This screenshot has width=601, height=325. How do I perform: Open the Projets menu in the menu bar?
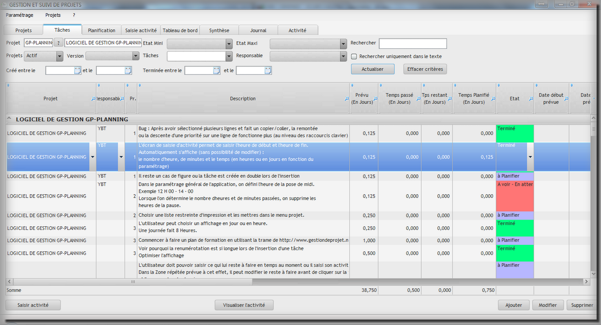[x=53, y=15]
